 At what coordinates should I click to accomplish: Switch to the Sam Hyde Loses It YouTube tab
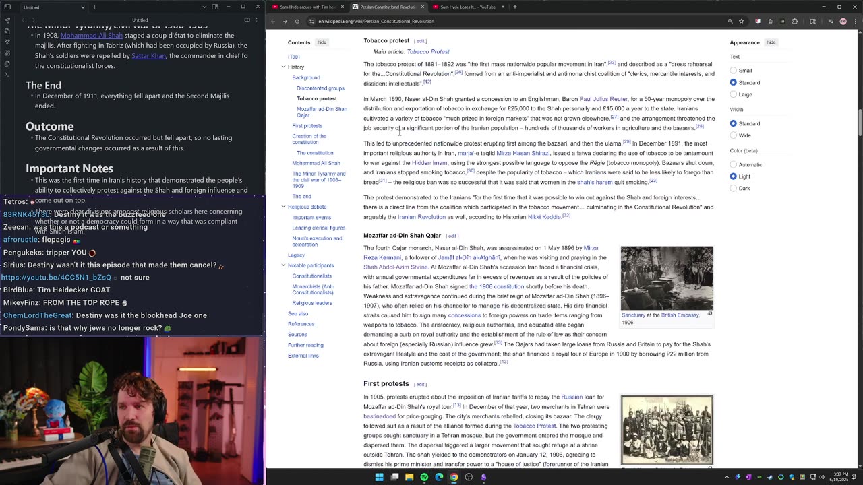(x=468, y=7)
